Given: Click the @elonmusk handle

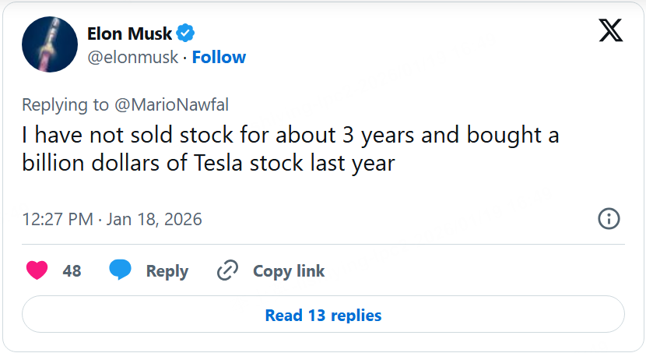Looking at the screenshot, I should point(132,57).
